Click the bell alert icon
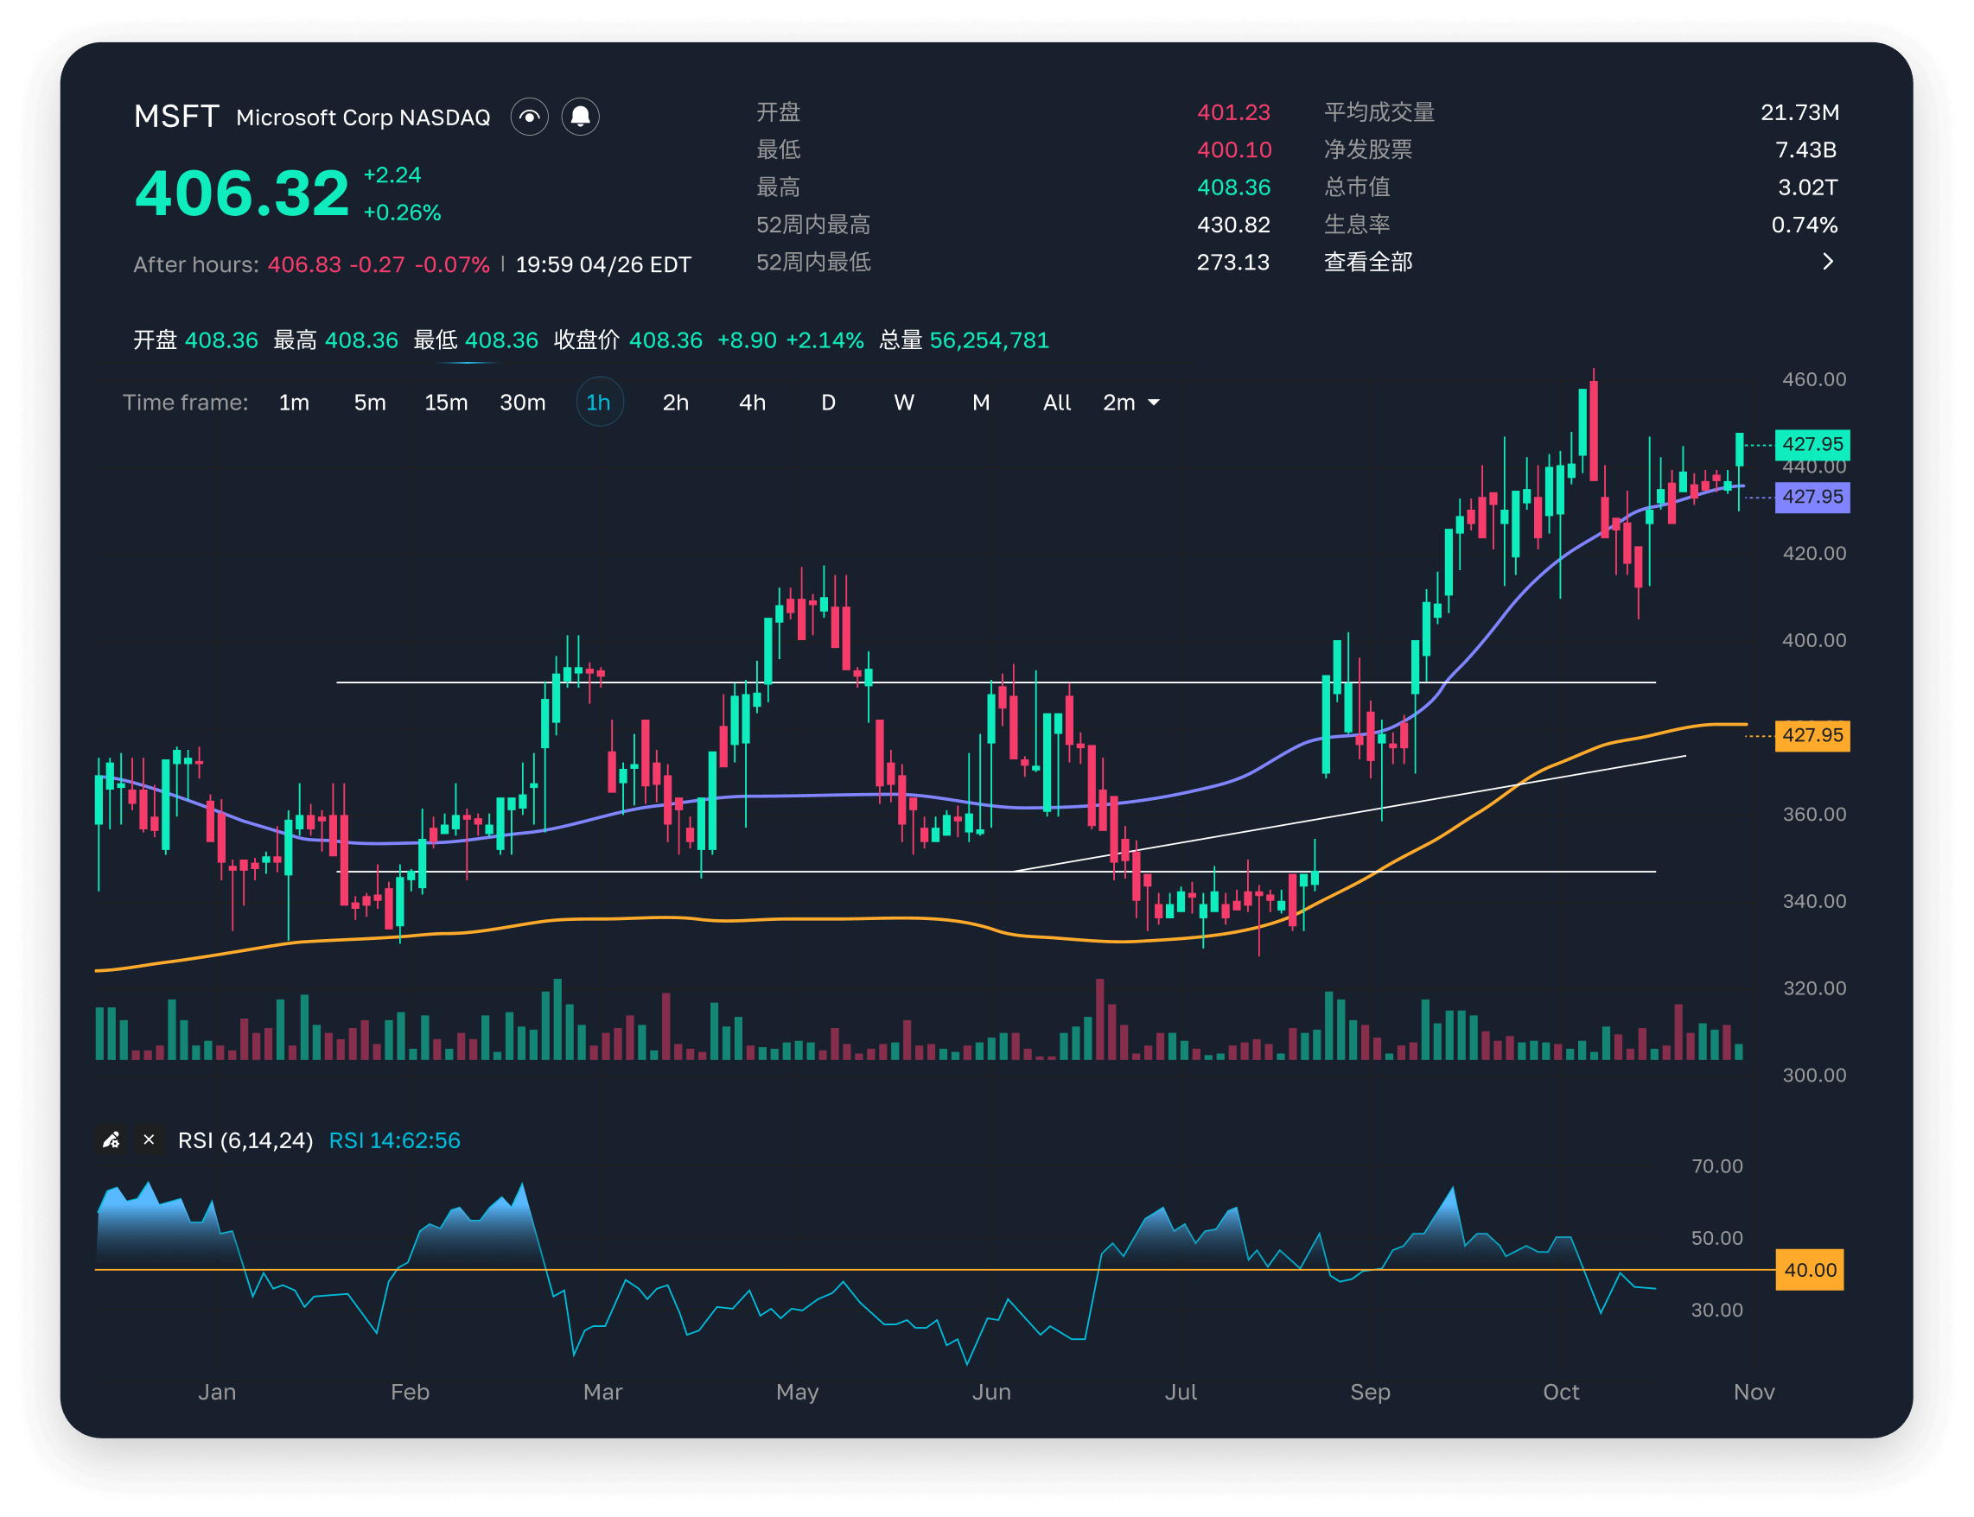This screenshot has height=1517, width=1974. click(x=581, y=117)
